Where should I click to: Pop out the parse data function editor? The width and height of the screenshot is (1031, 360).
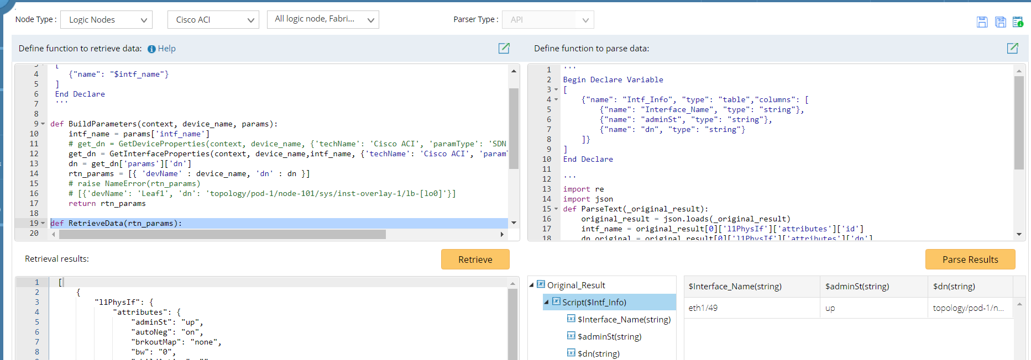coord(1012,49)
